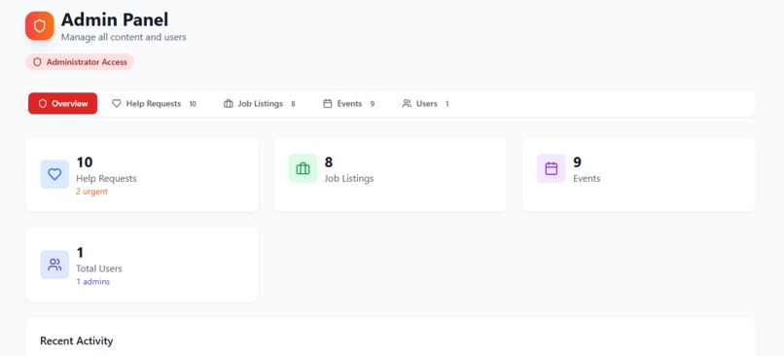Click the purple calendar icon in Events card

tap(551, 168)
